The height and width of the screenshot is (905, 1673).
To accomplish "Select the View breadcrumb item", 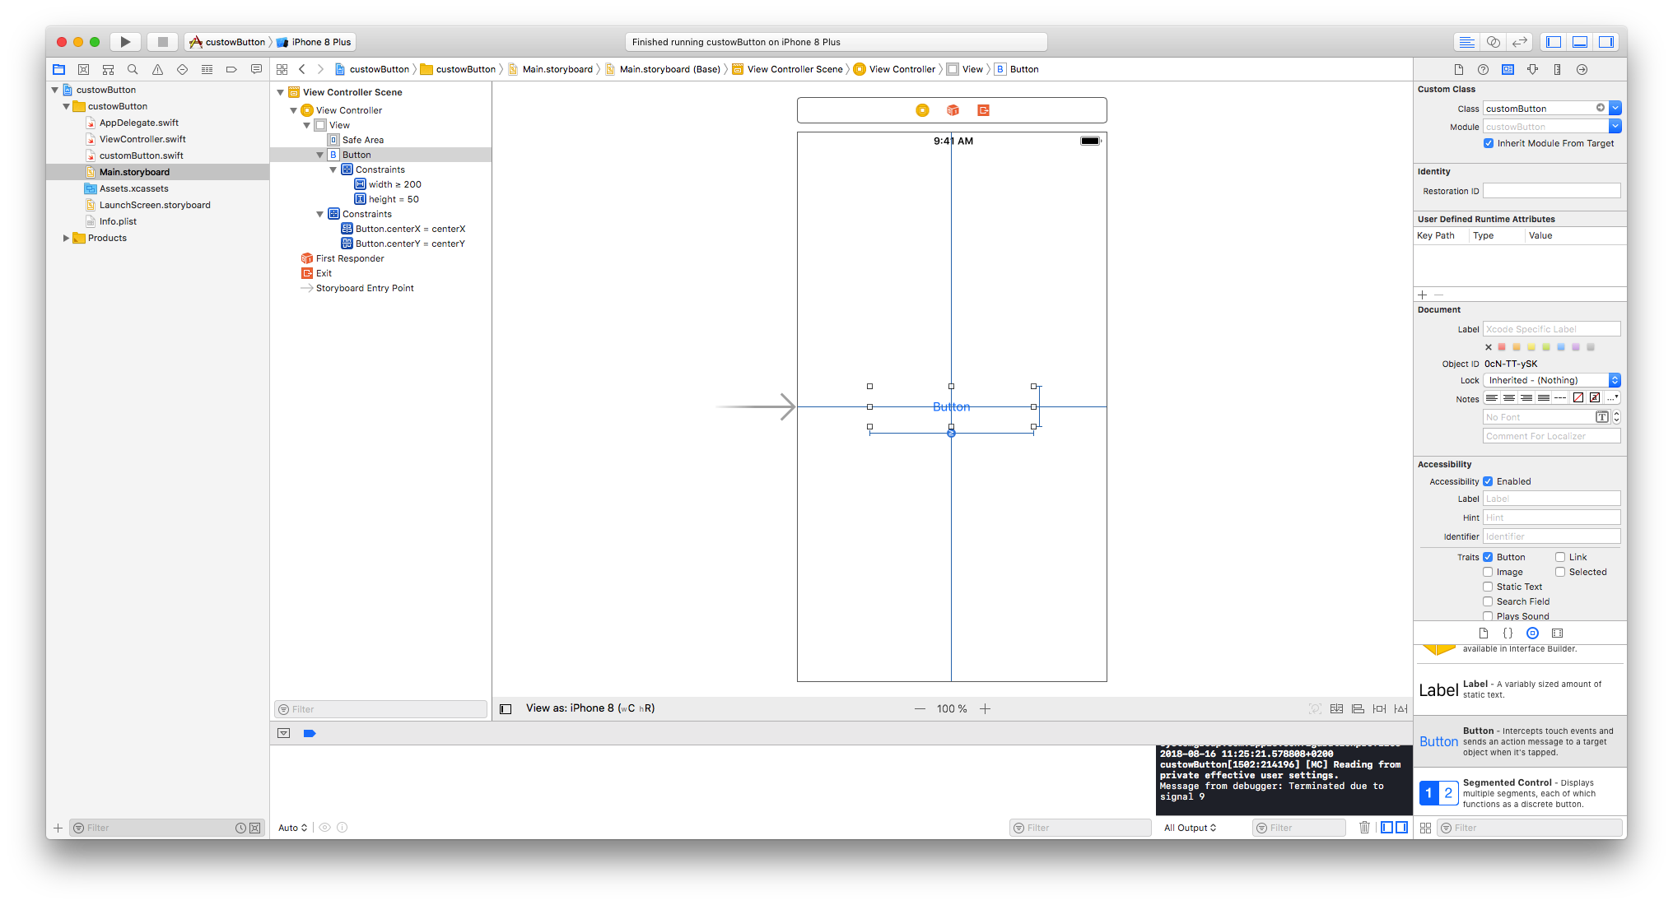I will 965,70.
